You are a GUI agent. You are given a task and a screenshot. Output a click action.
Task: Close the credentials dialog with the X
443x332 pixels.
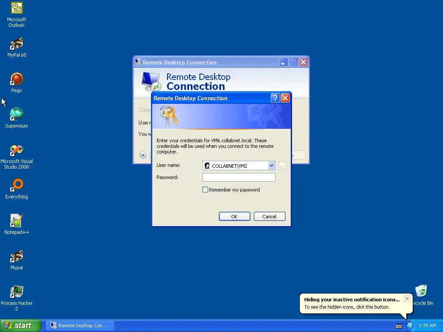(285, 98)
